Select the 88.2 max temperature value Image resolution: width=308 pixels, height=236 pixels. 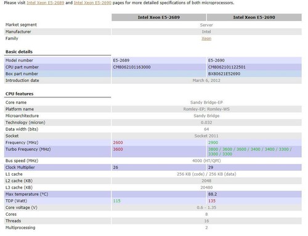213,194
